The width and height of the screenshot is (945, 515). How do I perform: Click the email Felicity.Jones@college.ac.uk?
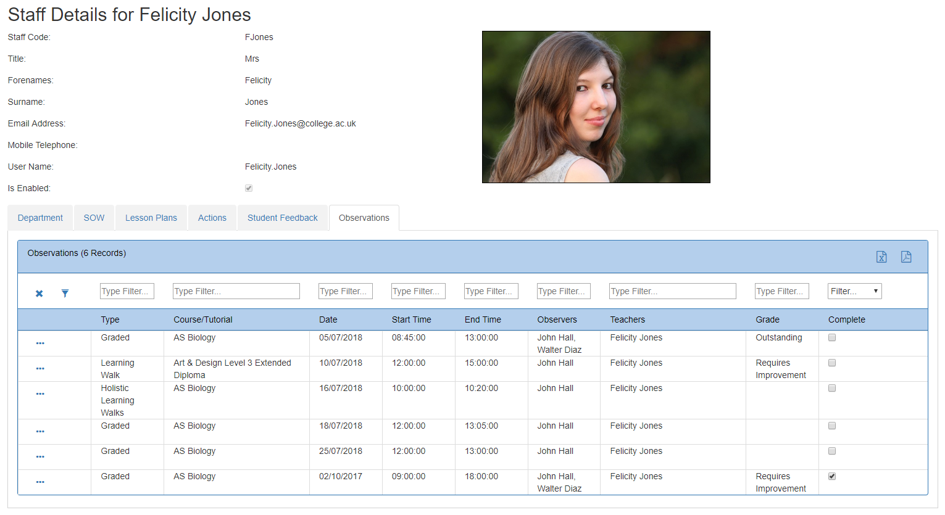[301, 123]
